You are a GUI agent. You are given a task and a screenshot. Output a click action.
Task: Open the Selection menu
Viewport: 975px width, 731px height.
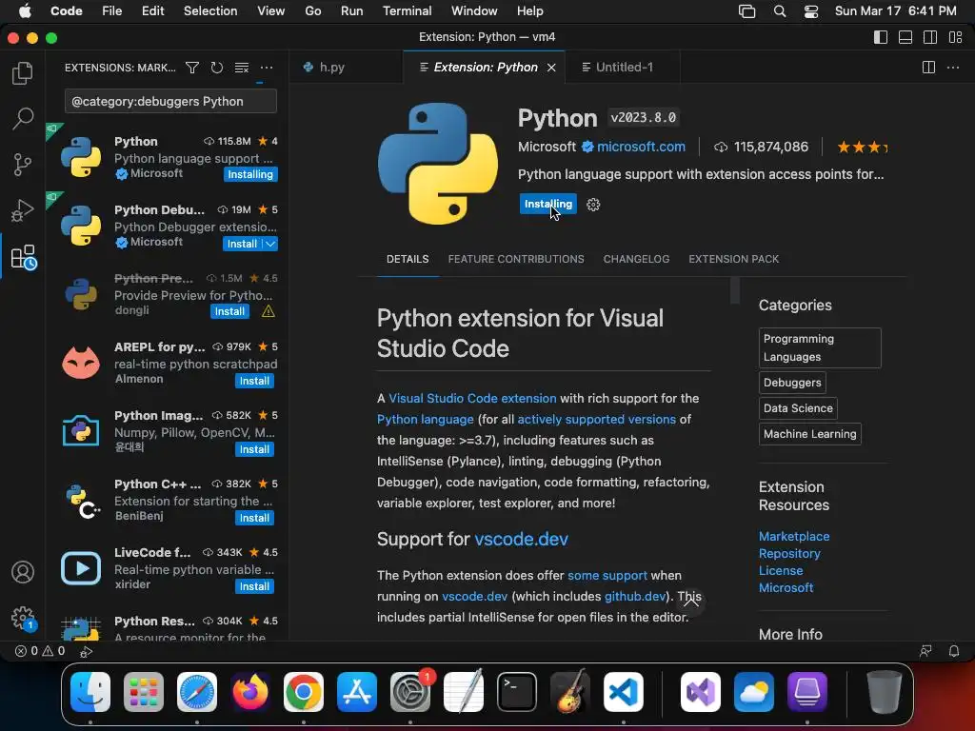pyautogui.click(x=210, y=11)
